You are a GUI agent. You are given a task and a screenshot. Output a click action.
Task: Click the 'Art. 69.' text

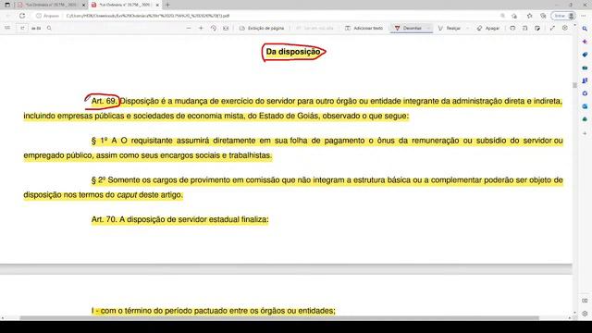(105, 101)
